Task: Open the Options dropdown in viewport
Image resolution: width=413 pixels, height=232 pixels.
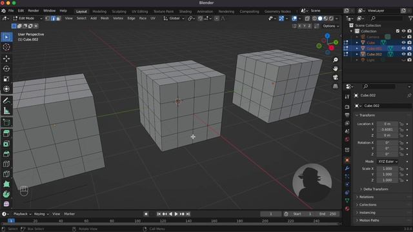Action: (x=331, y=26)
